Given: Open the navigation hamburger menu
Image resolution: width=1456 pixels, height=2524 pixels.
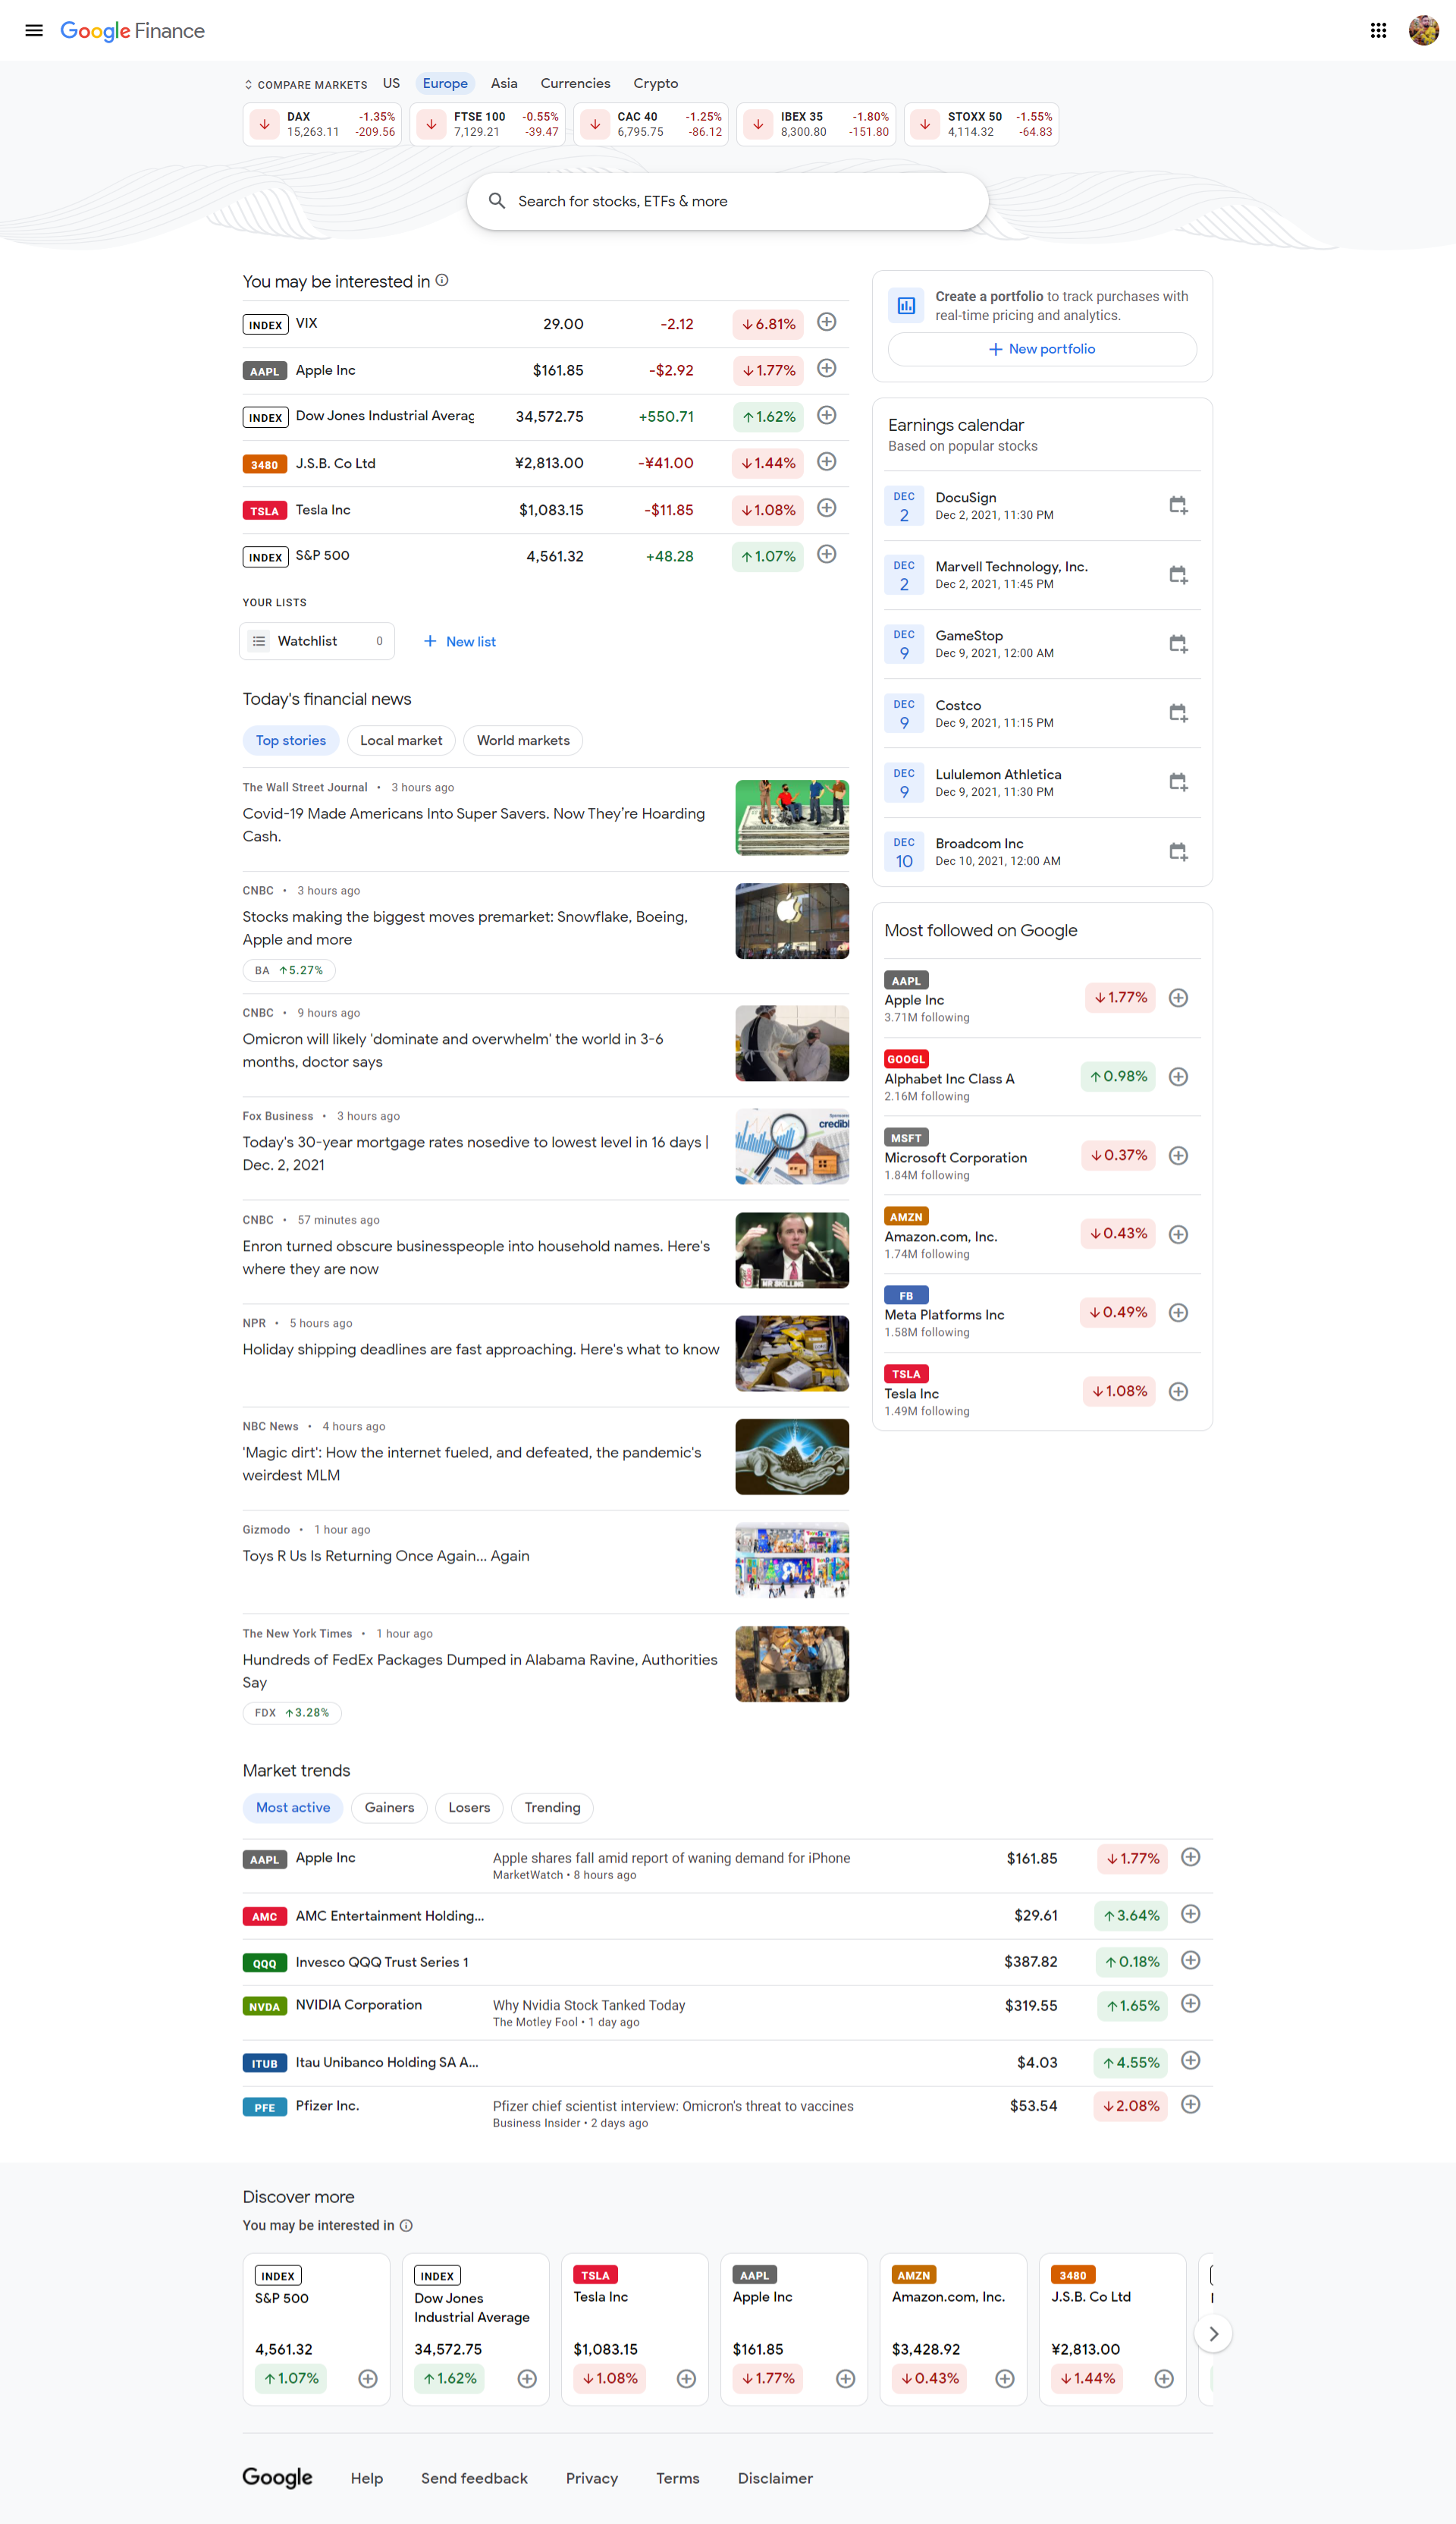Looking at the screenshot, I should point(34,30).
